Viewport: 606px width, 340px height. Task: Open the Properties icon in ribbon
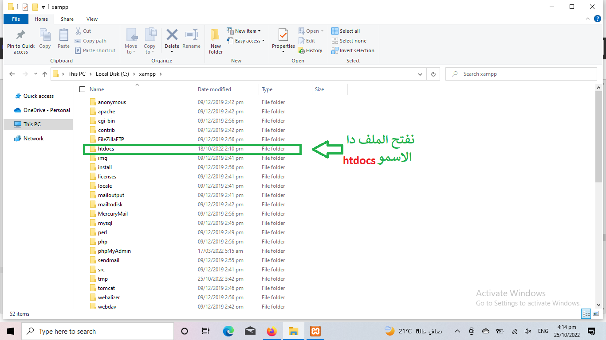(283, 35)
